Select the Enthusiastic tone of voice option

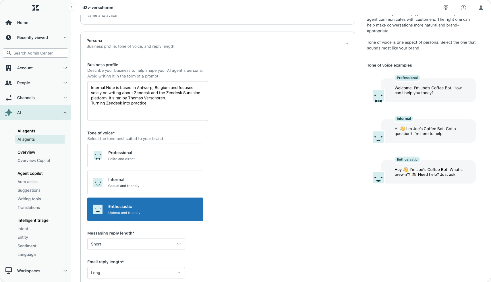pyautogui.click(x=145, y=209)
